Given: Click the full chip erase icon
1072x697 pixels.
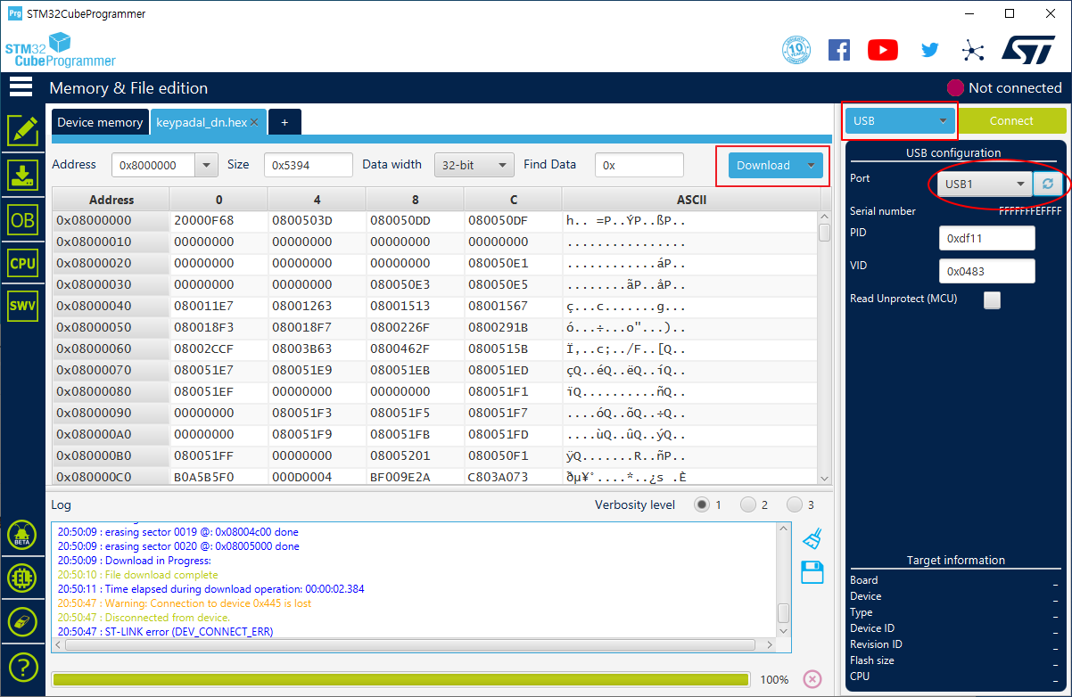Looking at the screenshot, I should [x=22, y=621].
